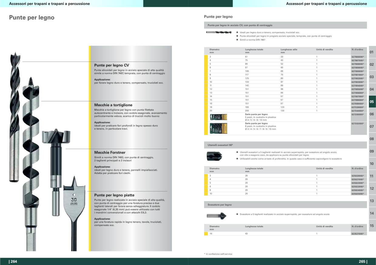Viewport: 376px width, 265px height.
Task: Click the 'Mecchie Forstner' heading
Action: (x=110, y=152)
